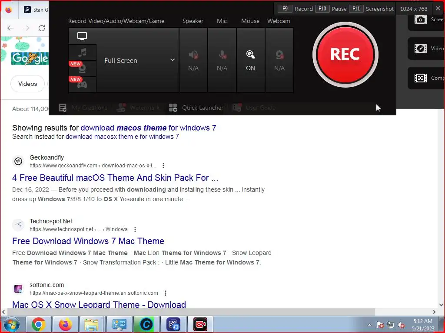Select the screen recording mode monitor icon
445x333 pixels.
pos(82,36)
